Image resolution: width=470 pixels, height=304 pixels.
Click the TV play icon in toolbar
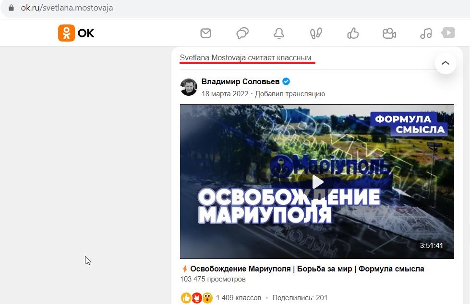coord(448,33)
